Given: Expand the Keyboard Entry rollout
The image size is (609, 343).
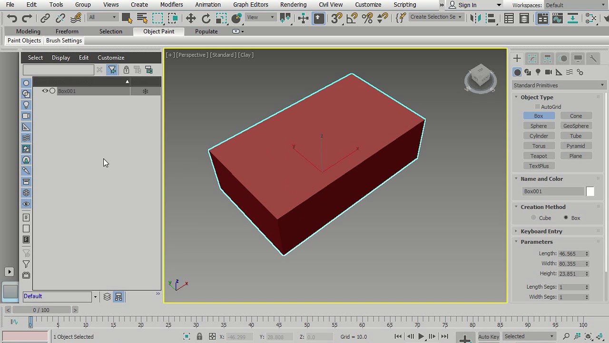Looking at the screenshot, I should pos(541,231).
